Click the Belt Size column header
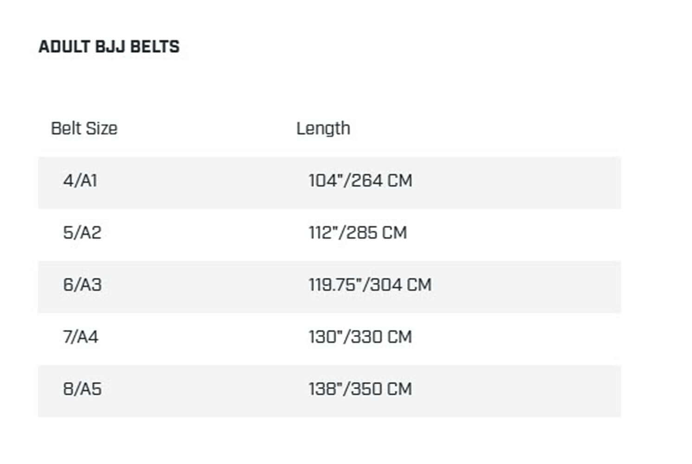The height and width of the screenshot is (464, 692). [x=84, y=129]
